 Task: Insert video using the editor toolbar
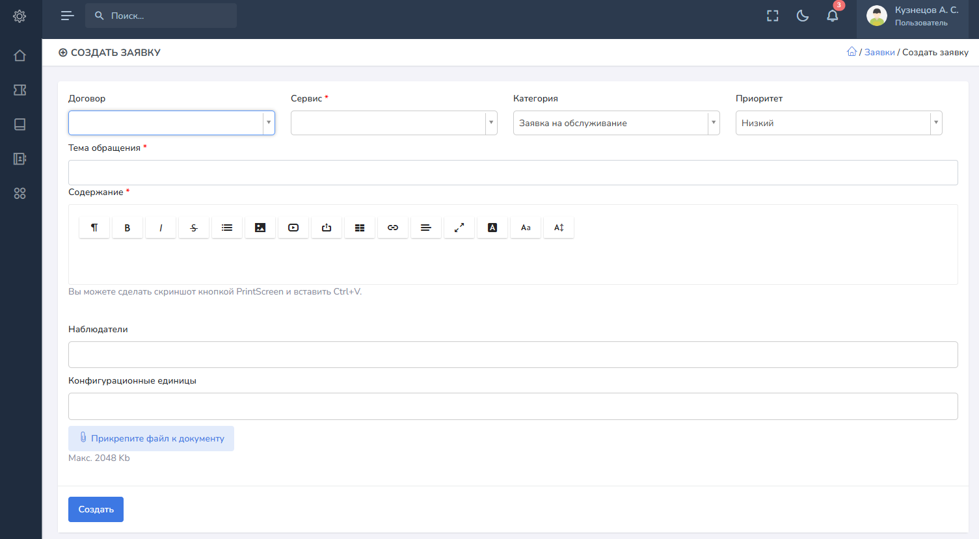pyautogui.click(x=293, y=228)
